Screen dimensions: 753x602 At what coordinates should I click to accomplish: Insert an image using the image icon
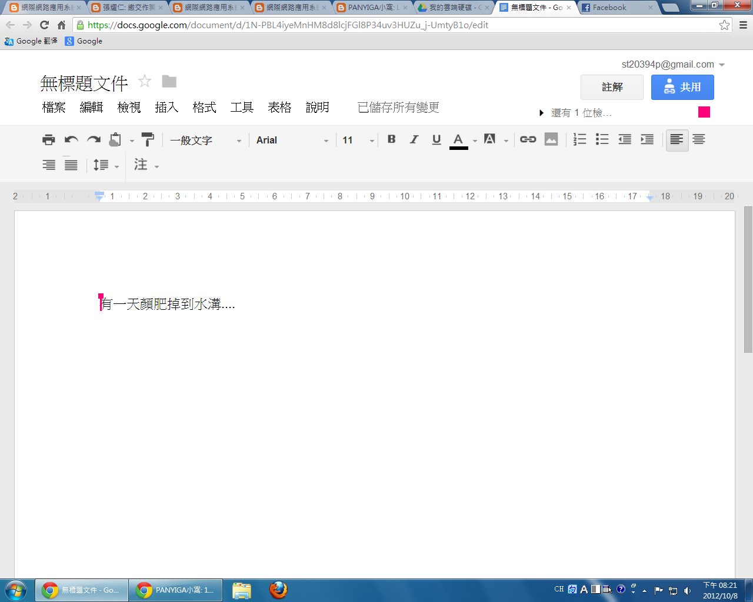(x=551, y=140)
